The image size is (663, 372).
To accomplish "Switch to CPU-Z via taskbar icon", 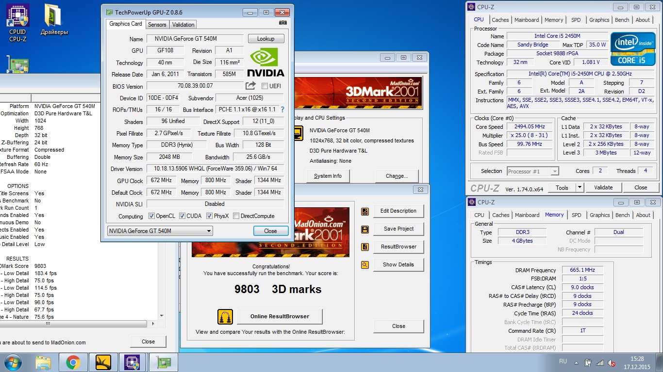I will coord(132,362).
